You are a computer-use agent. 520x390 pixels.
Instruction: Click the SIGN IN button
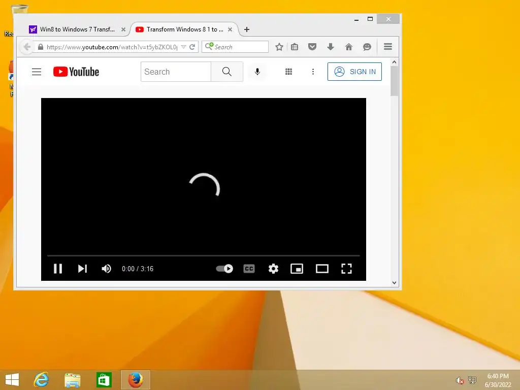pos(354,72)
